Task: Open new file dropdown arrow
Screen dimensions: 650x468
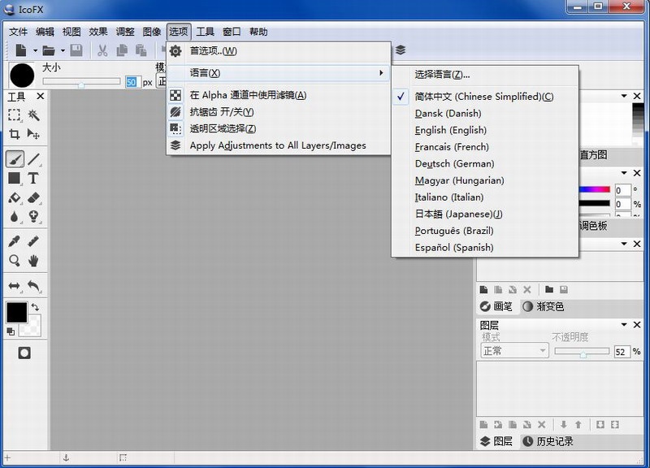Action: pyautogui.click(x=35, y=51)
